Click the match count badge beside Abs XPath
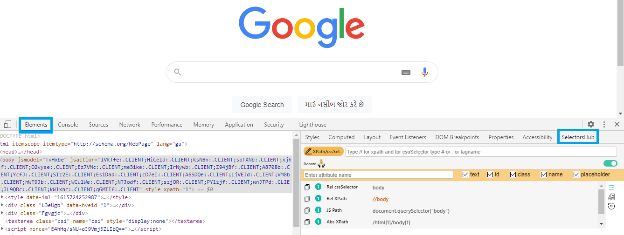The height and width of the screenshot is (235, 624). coord(318,222)
